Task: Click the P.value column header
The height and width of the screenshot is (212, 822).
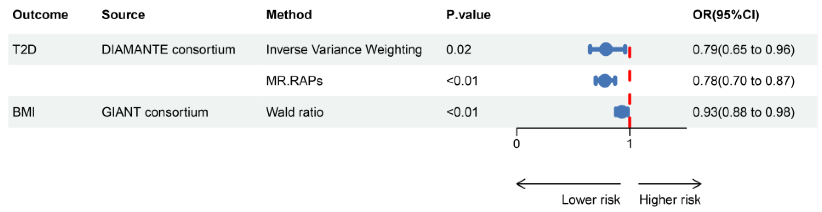Action: (x=468, y=15)
